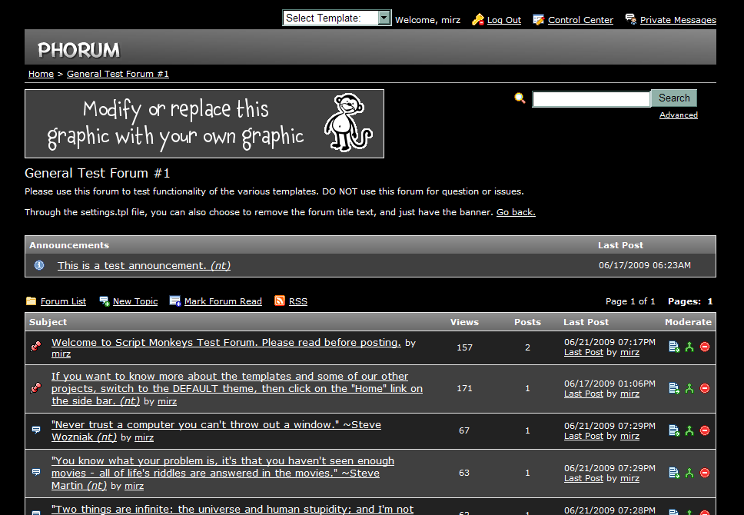
Task: Click the 157 views count
Action: click(464, 347)
